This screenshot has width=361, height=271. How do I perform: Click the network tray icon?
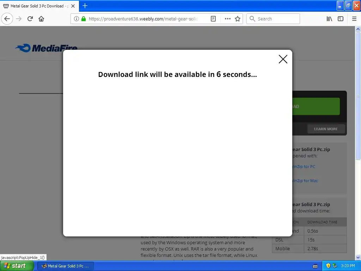click(335, 266)
